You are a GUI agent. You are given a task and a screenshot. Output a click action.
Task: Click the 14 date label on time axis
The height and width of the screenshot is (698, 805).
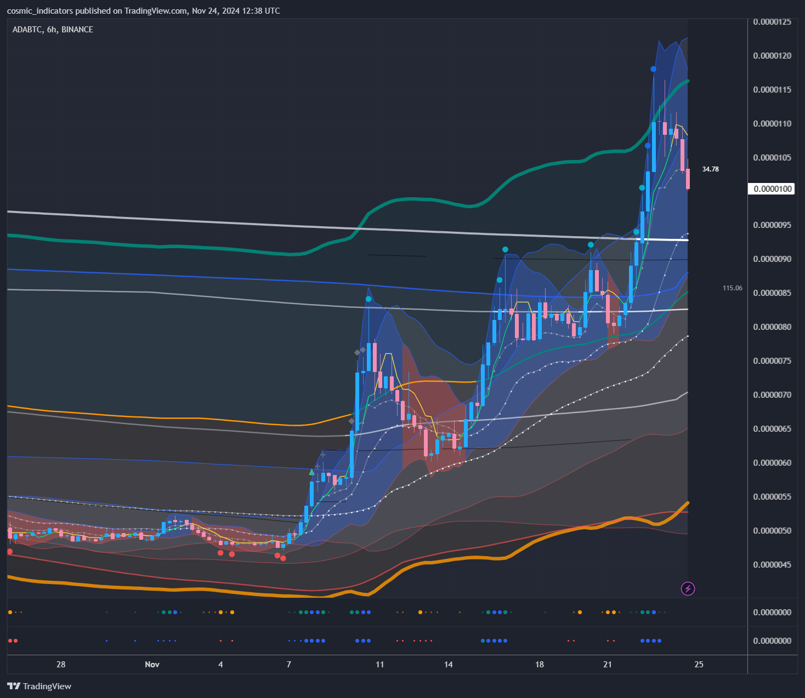(x=449, y=665)
